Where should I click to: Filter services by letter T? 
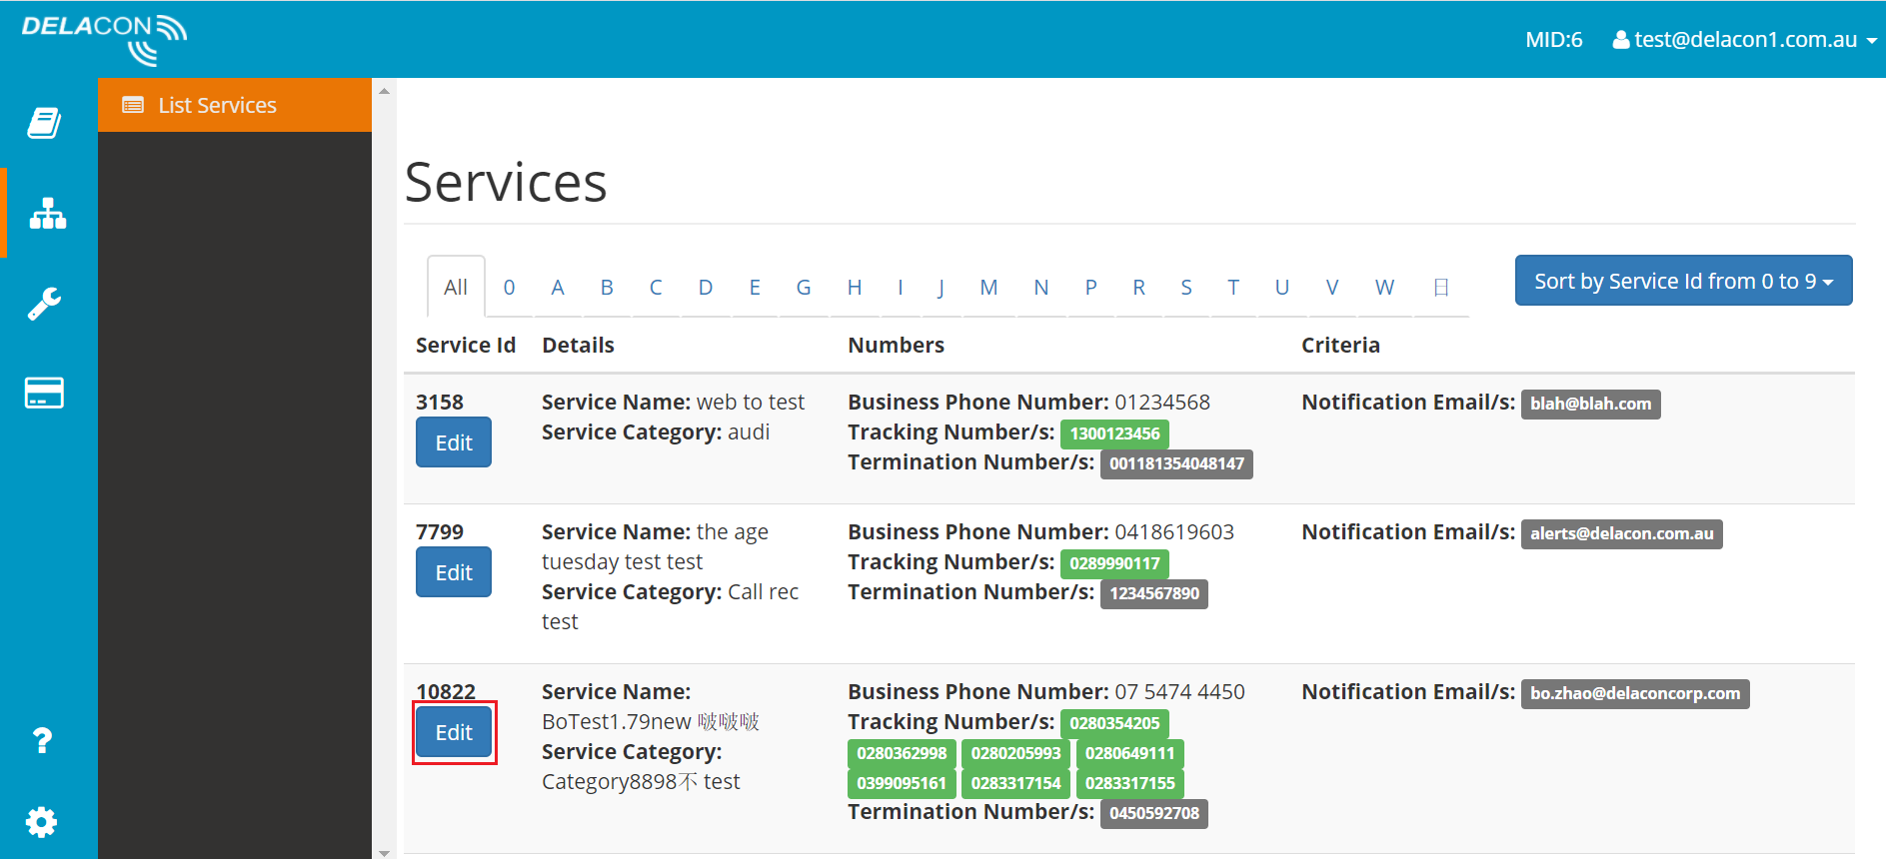[1233, 288]
